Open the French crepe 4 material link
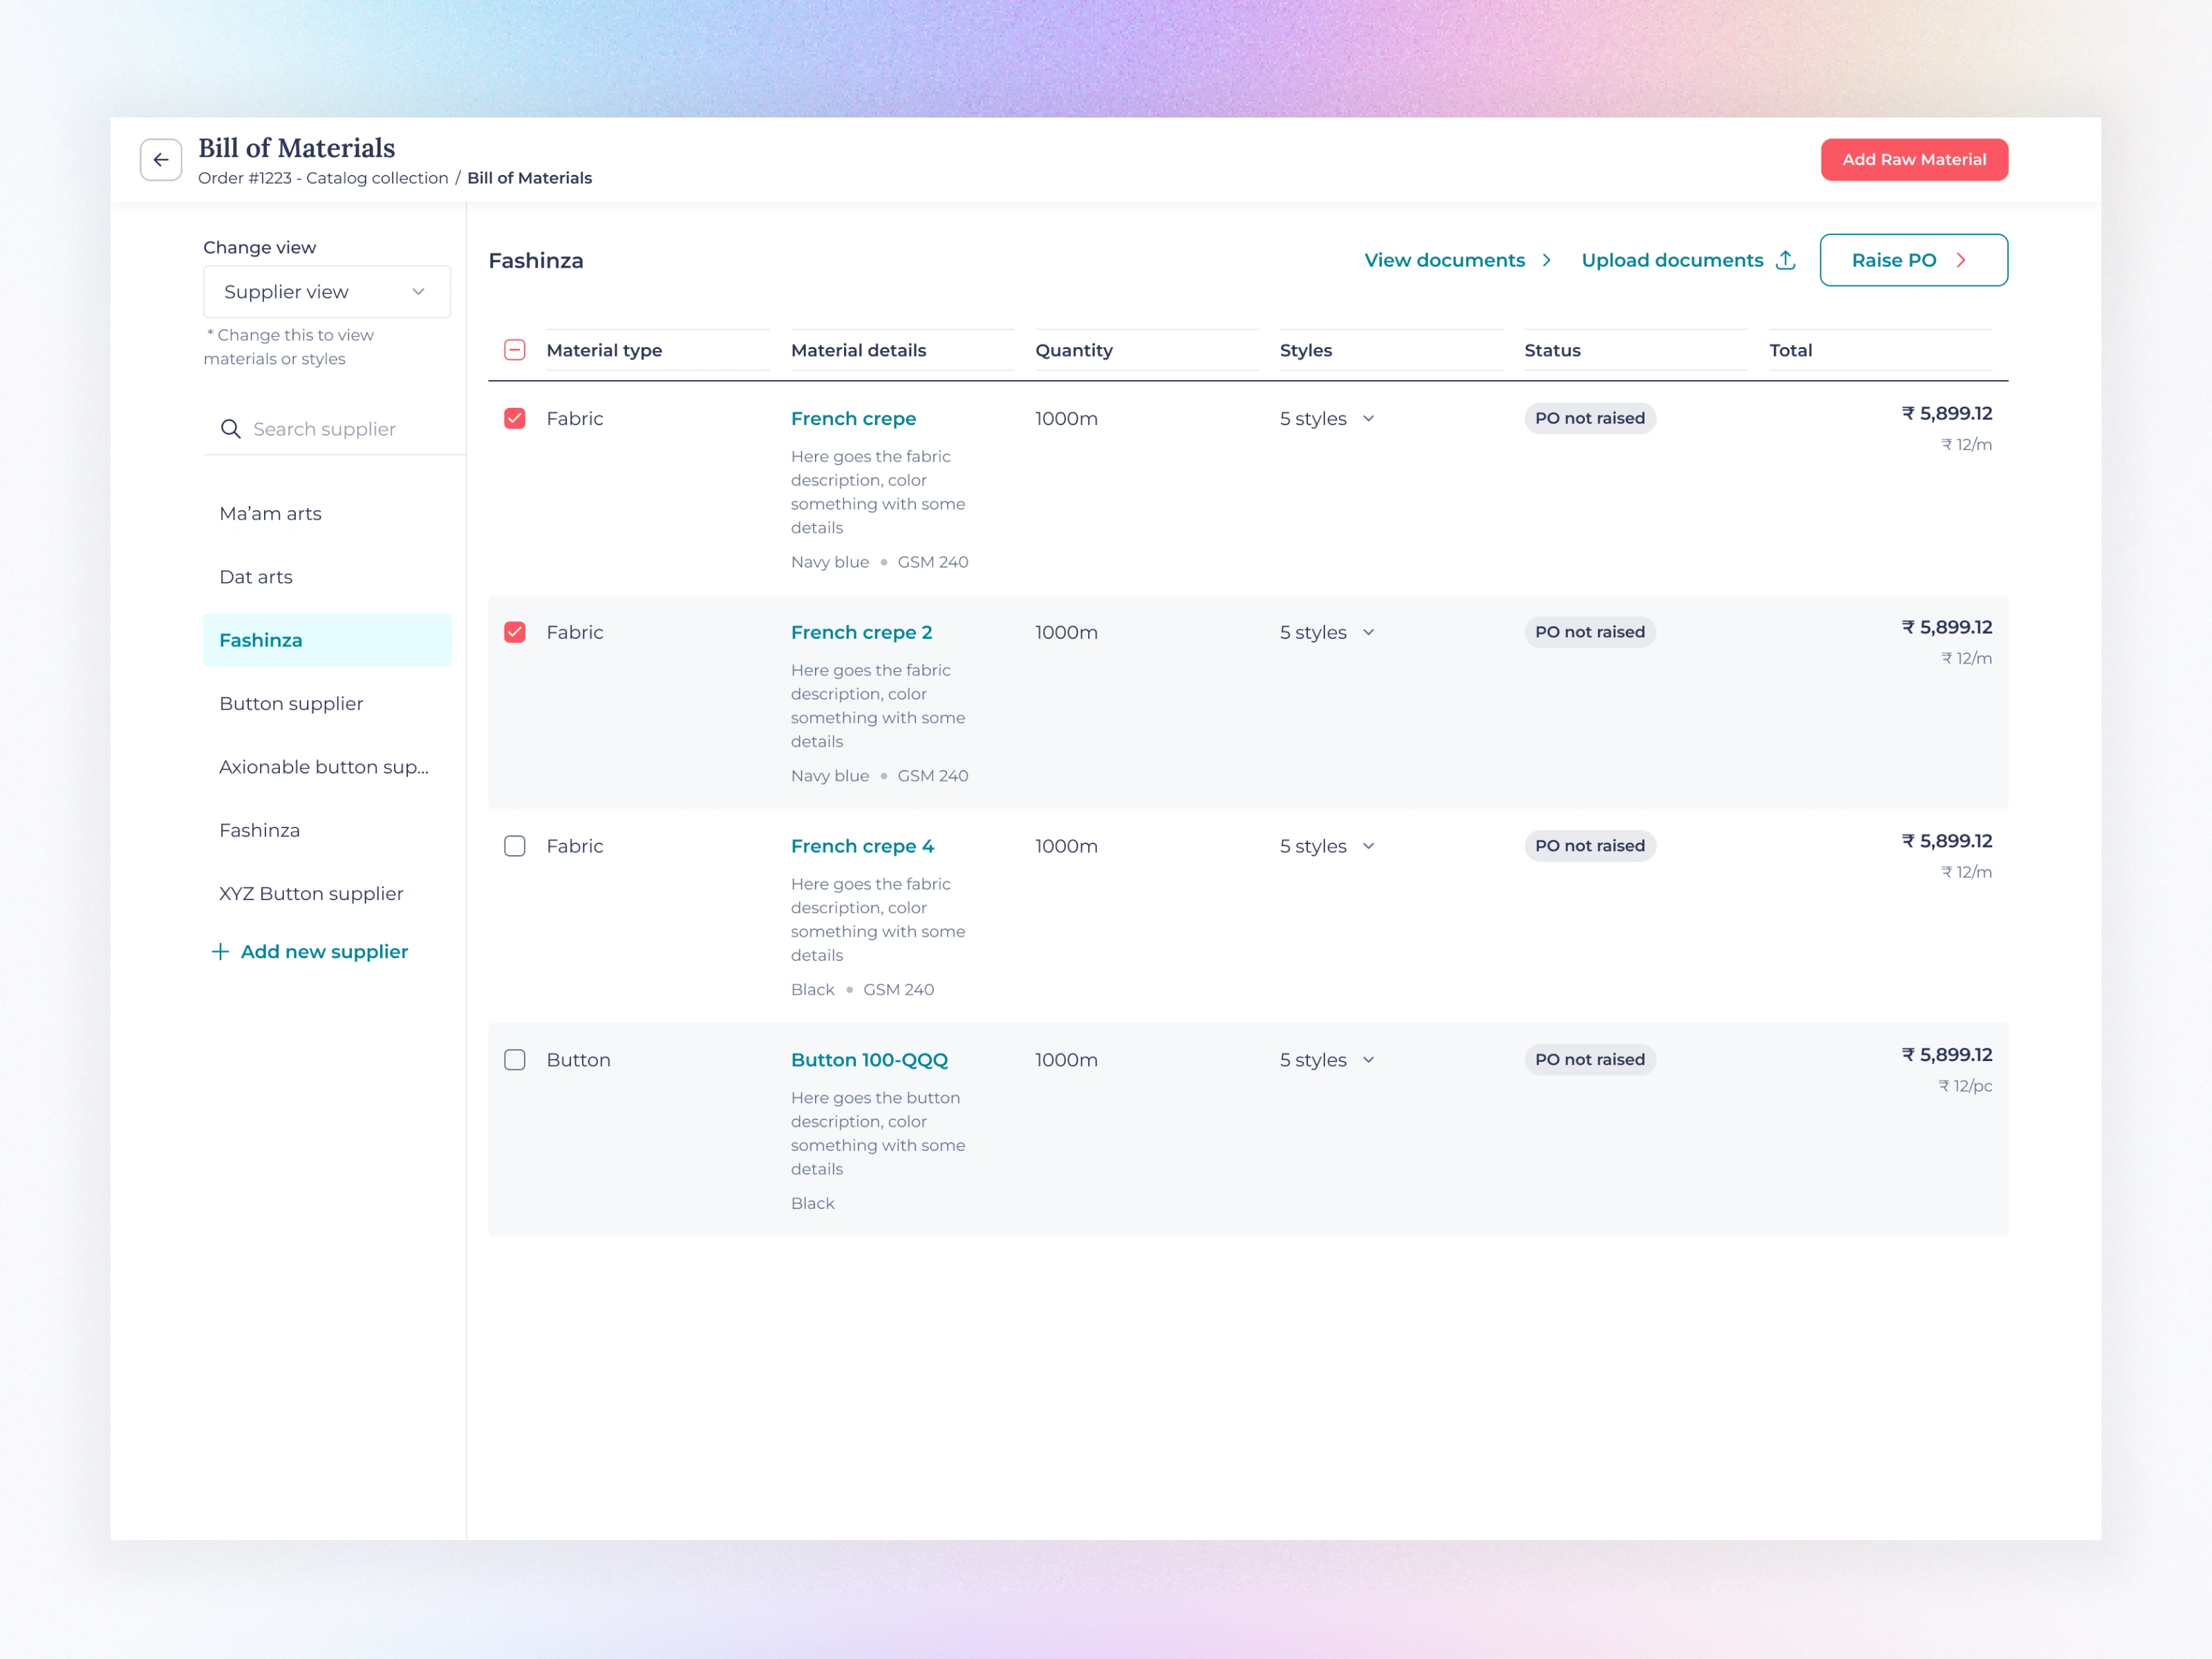This screenshot has height=1659, width=2212. point(862,846)
